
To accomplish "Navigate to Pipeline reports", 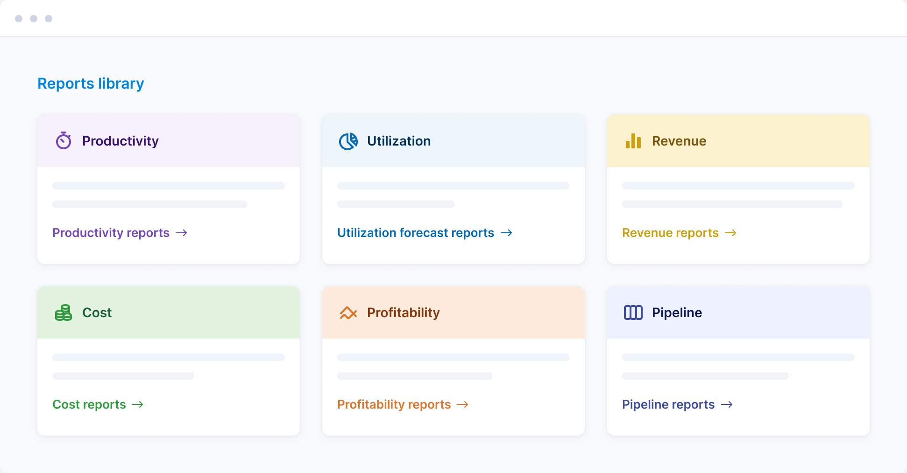I will [x=668, y=404].
